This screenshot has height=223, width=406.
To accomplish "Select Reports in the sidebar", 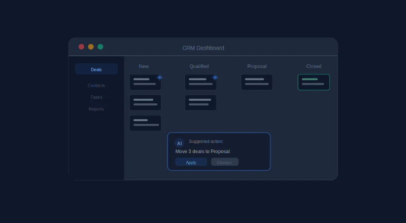I will [96, 109].
